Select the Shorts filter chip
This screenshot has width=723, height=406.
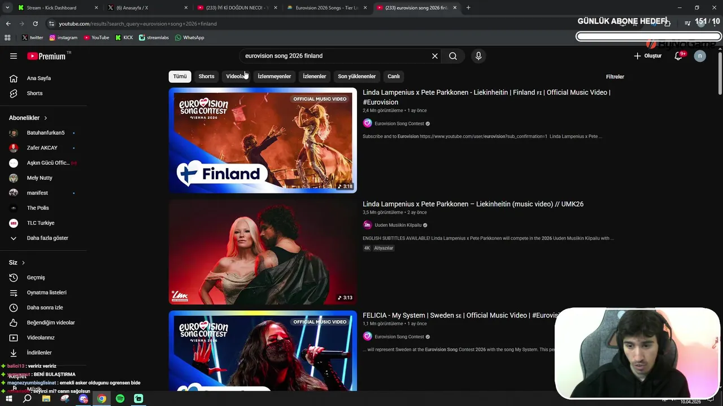(206, 76)
